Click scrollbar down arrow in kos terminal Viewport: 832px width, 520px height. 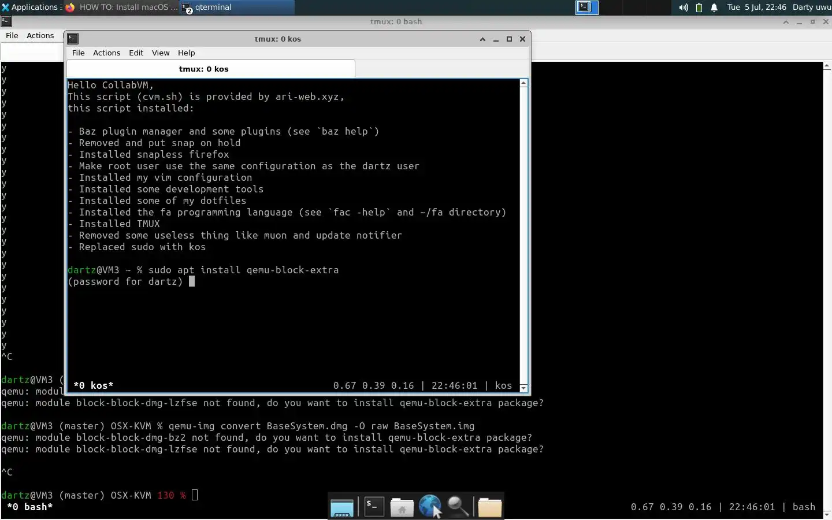(523, 388)
